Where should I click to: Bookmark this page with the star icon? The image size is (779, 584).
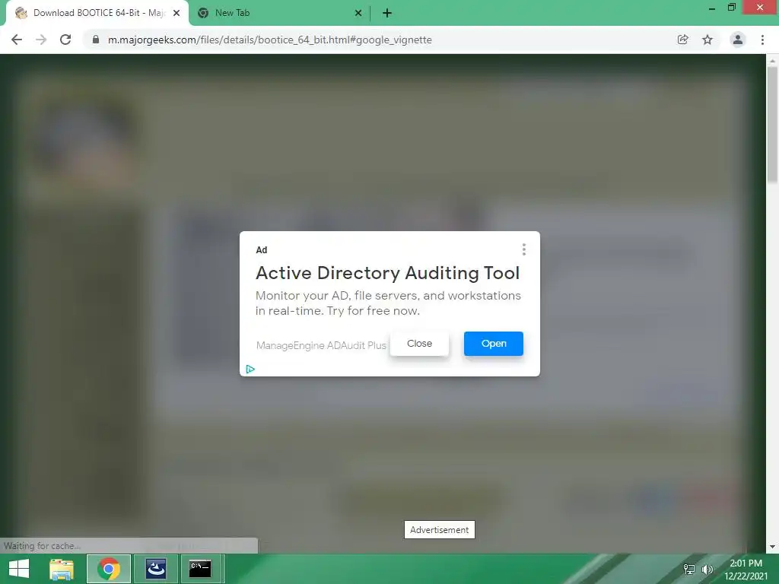(707, 40)
